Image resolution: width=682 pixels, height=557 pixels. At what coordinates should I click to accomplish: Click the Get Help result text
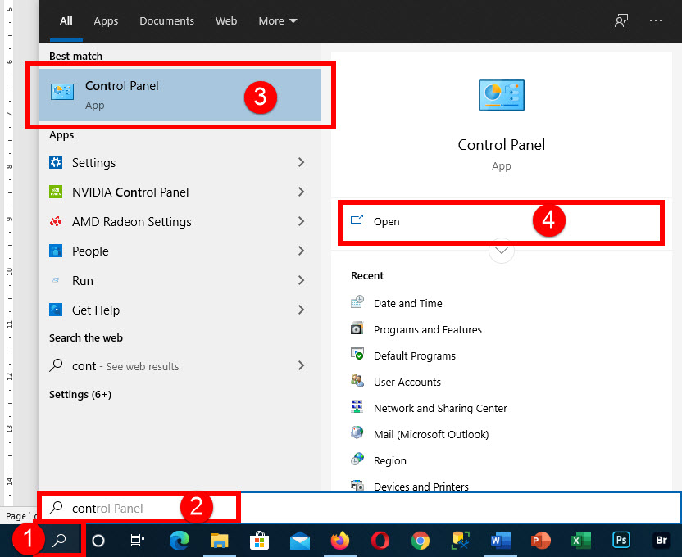coord(96,310)
